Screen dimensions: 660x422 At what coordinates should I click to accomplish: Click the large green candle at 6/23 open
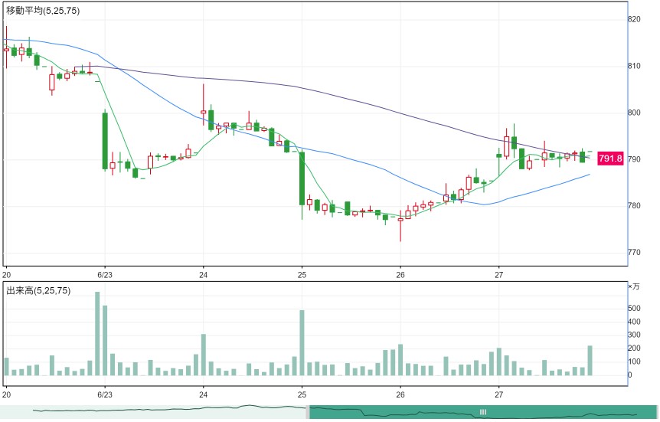point(105,141)
